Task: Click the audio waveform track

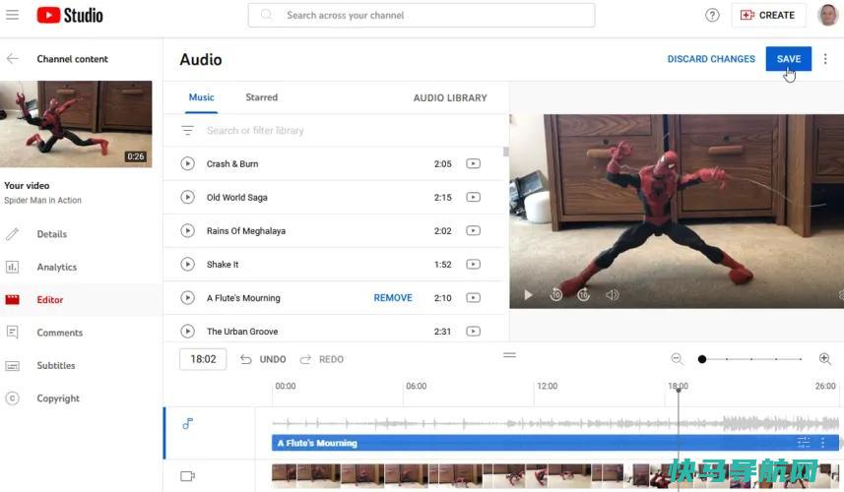Action: point(554,423)
